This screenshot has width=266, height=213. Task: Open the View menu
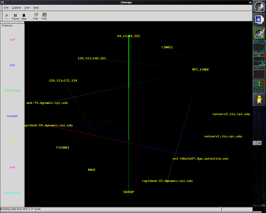[27, 8]
